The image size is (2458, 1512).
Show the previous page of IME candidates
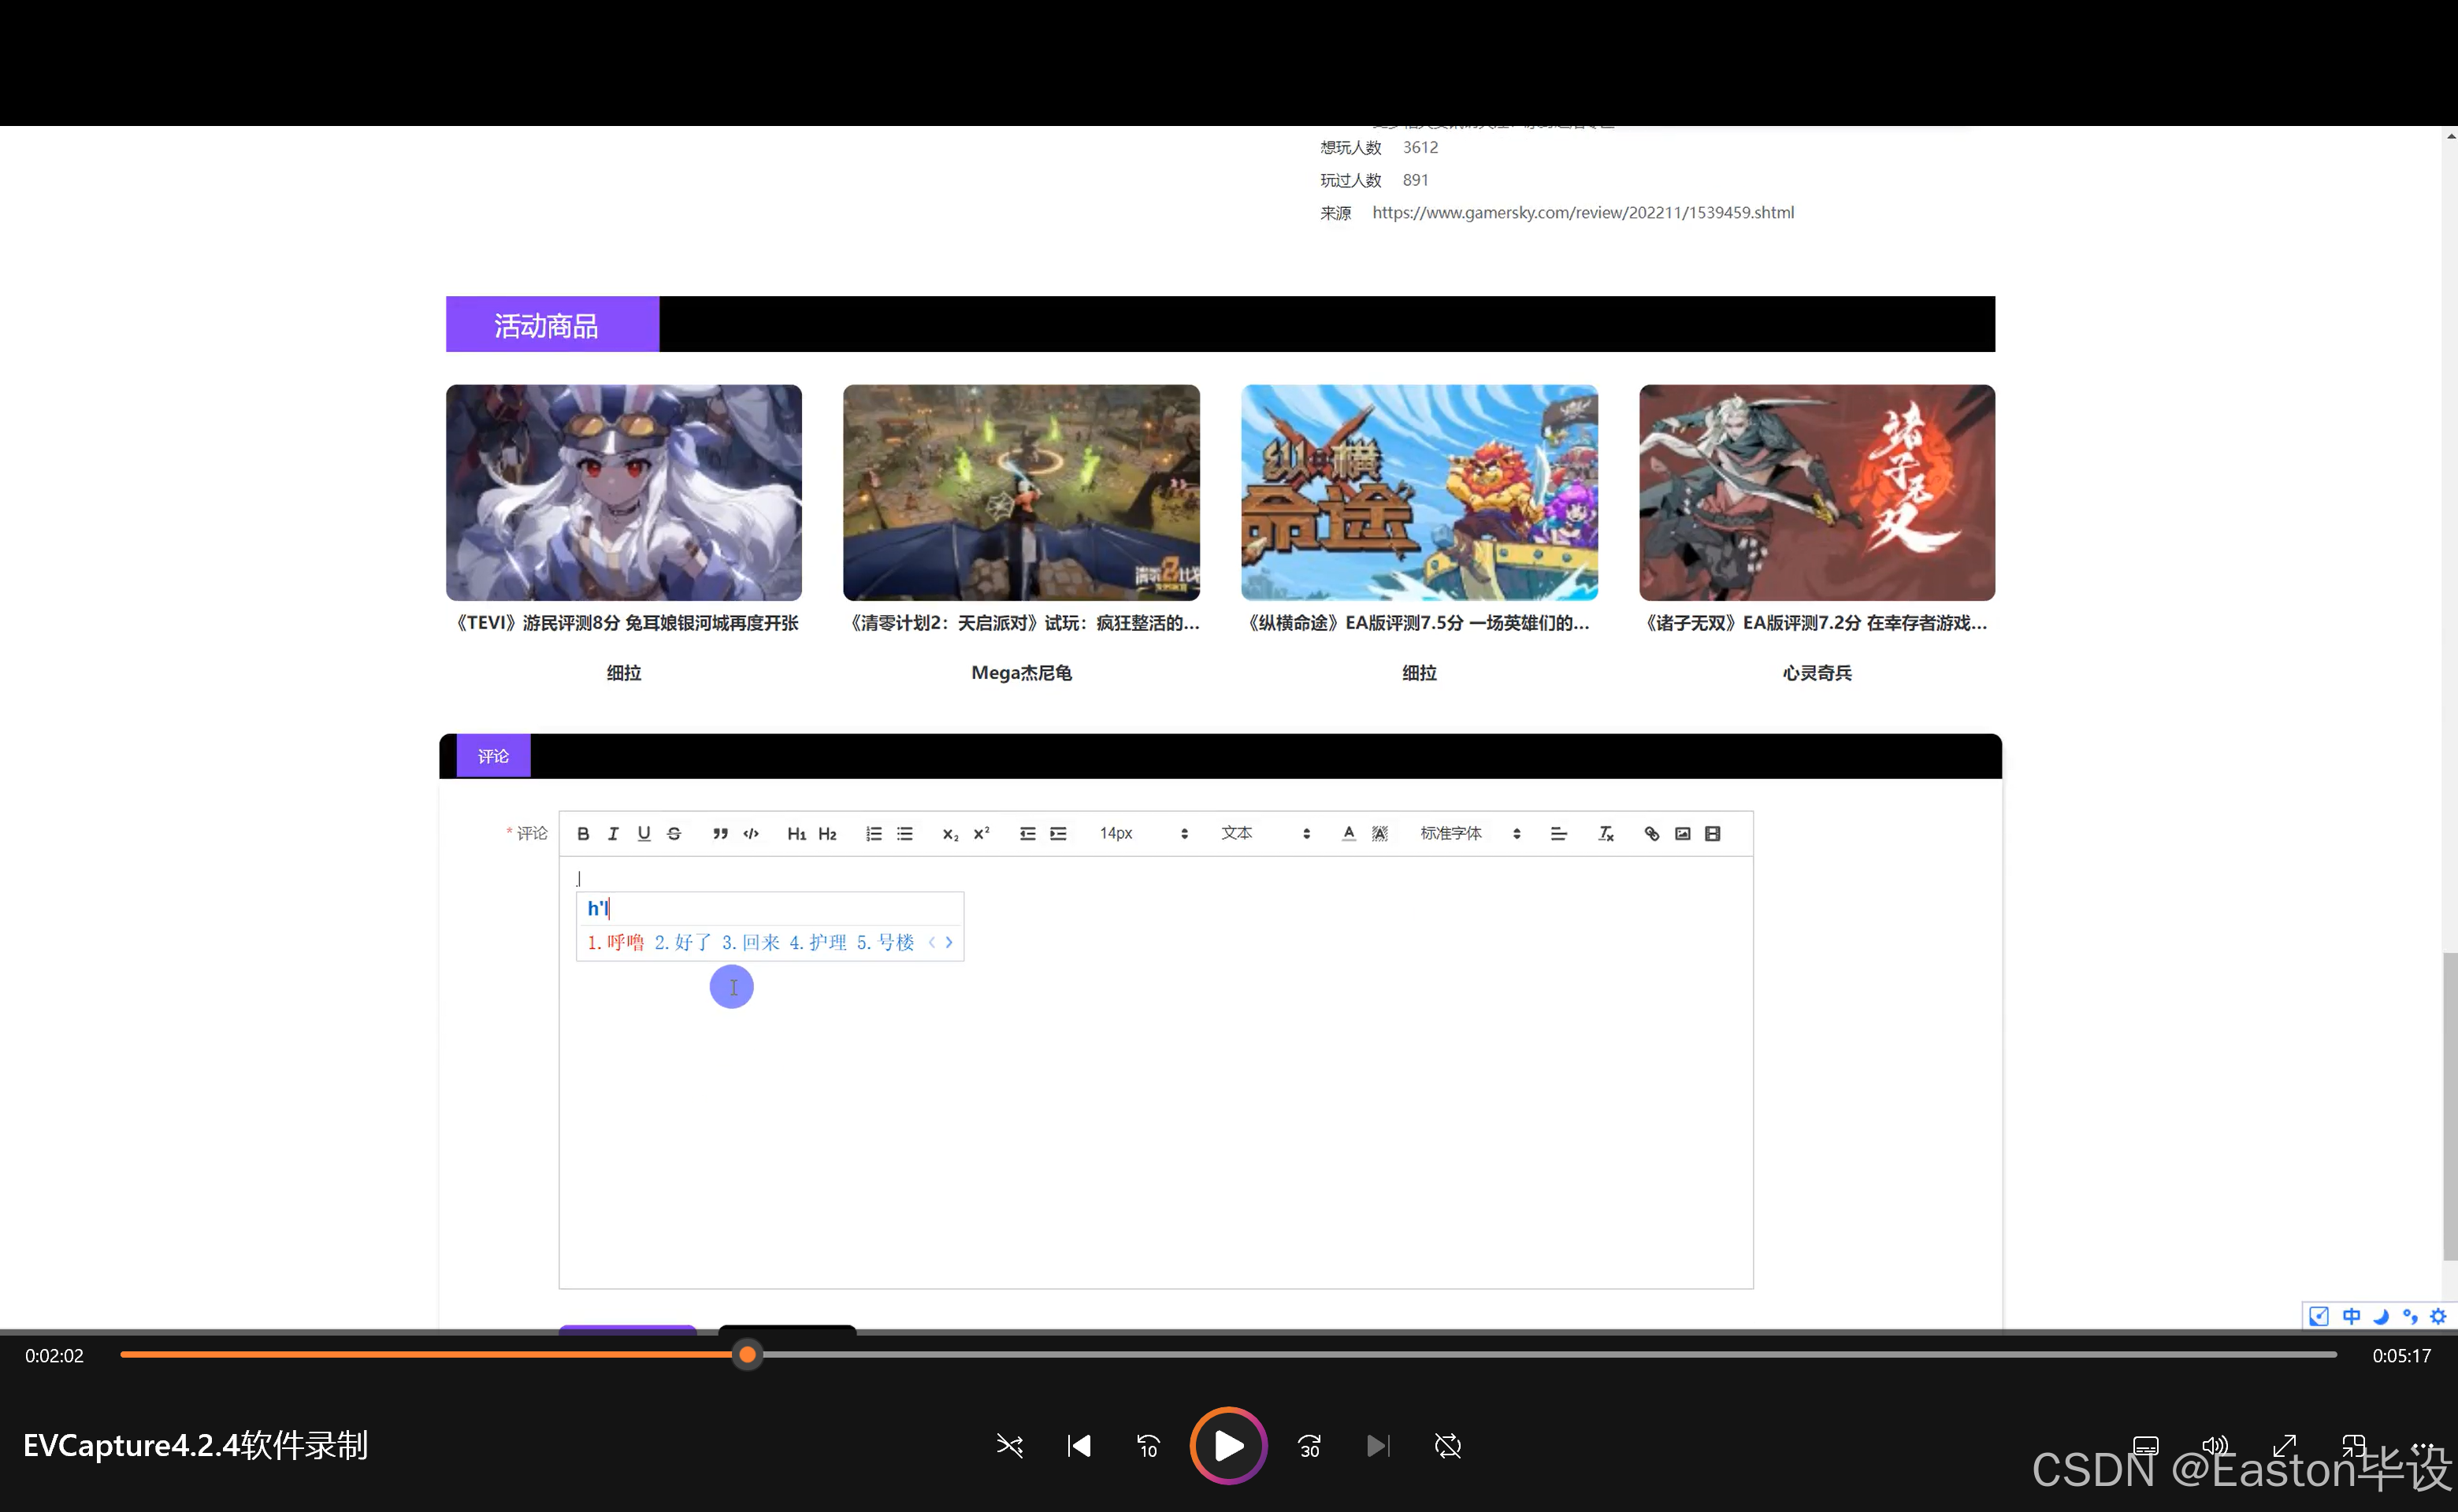point(931,942)
